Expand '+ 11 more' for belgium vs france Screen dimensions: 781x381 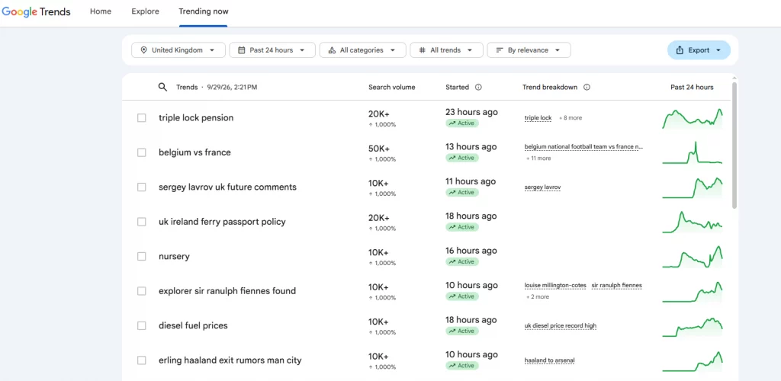[x=538, y=158]
